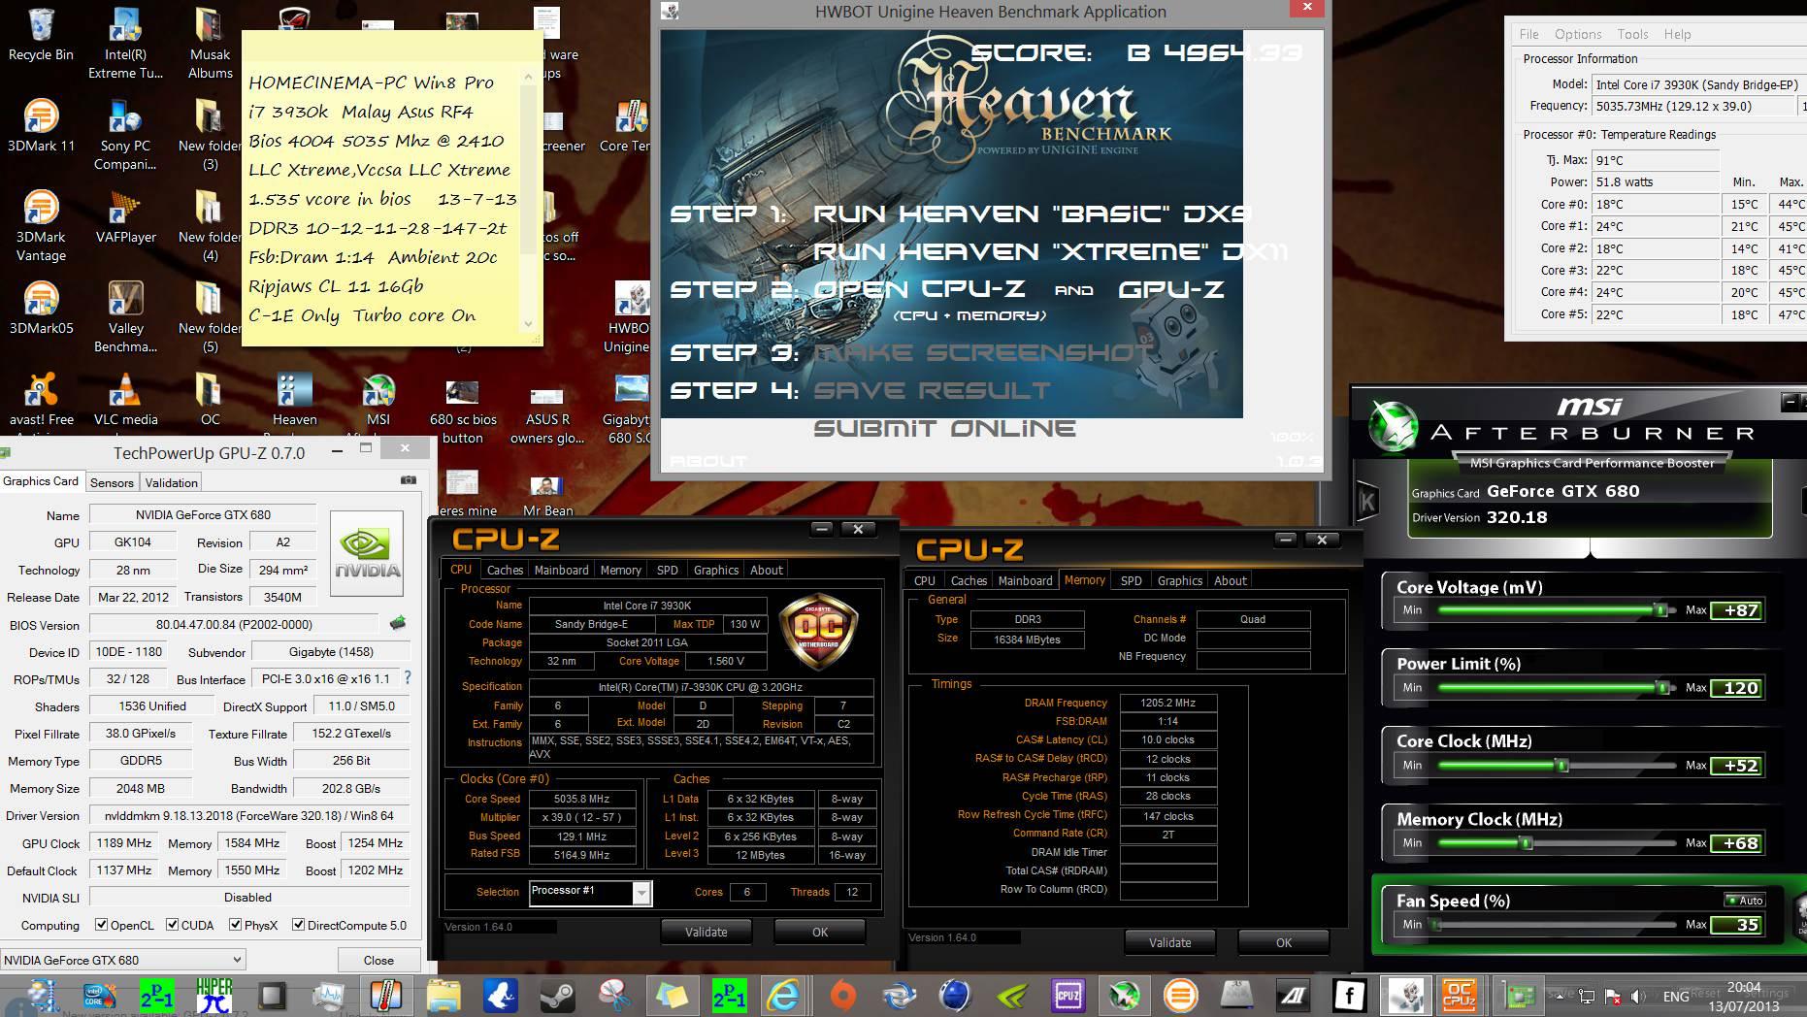
Task: Open SPD tab in CPU-Z Memory window
Action: pyautogui.click(x=1131, y=580)
